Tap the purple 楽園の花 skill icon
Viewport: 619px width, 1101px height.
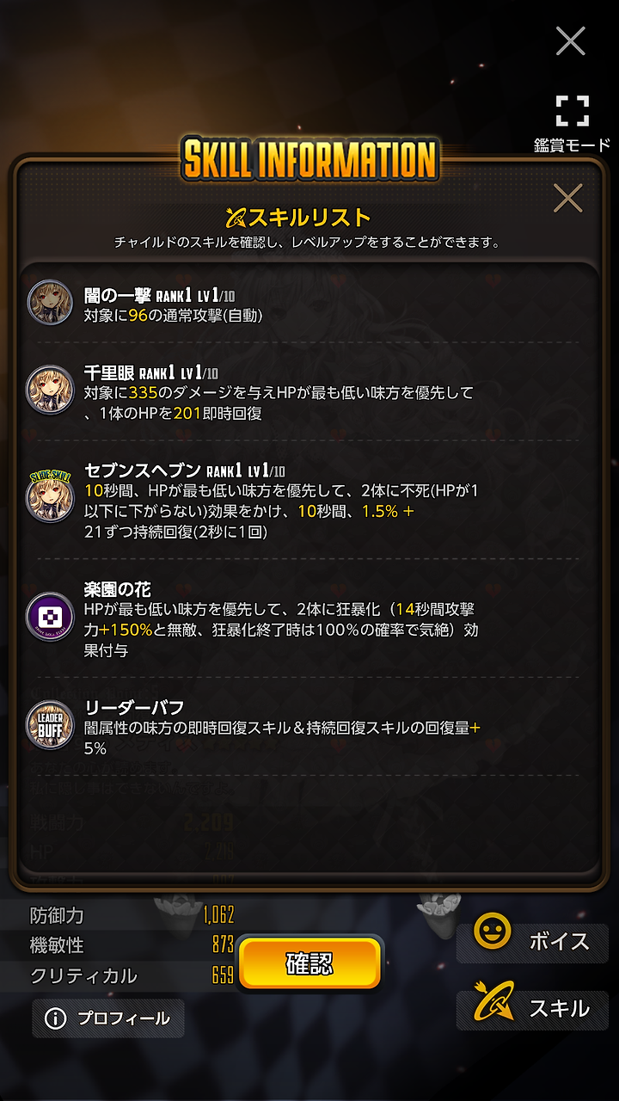coord(49,617)
